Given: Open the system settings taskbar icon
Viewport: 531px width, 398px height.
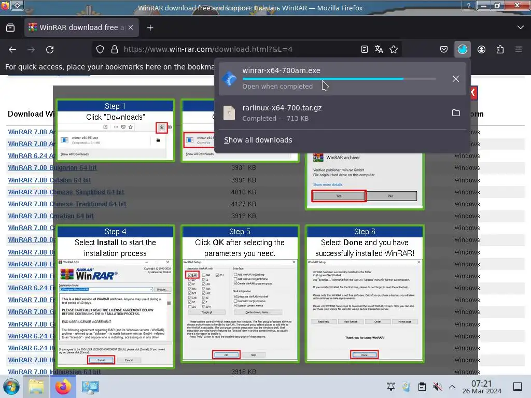Looking at the screenshot, I should click(90, 387).
